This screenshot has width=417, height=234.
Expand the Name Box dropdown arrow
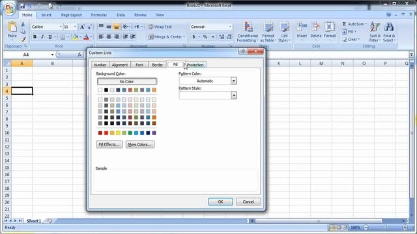52,55
